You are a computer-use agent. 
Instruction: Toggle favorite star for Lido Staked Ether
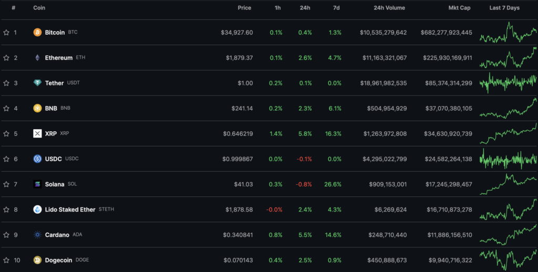[x=6, y=210]
